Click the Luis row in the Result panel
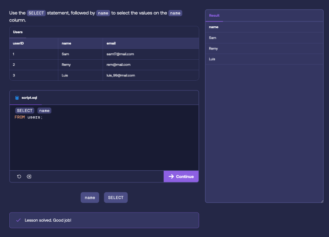The width and height of the screenshot is (329, 237). [x=212, y=59]
